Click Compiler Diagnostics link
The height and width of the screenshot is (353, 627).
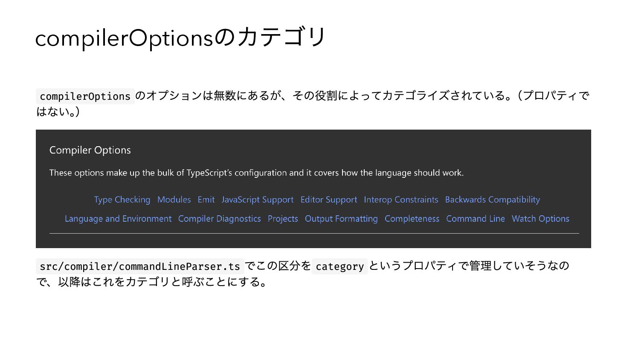(x=220, y=219)
